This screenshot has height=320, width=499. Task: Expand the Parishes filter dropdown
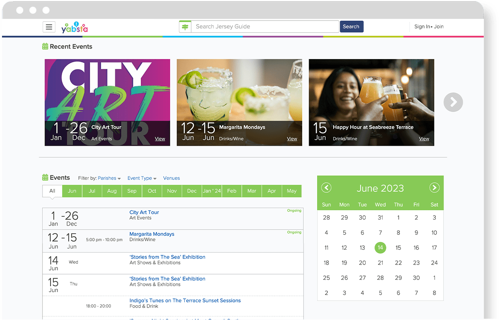pyautogui.click(x=109, y=178)
